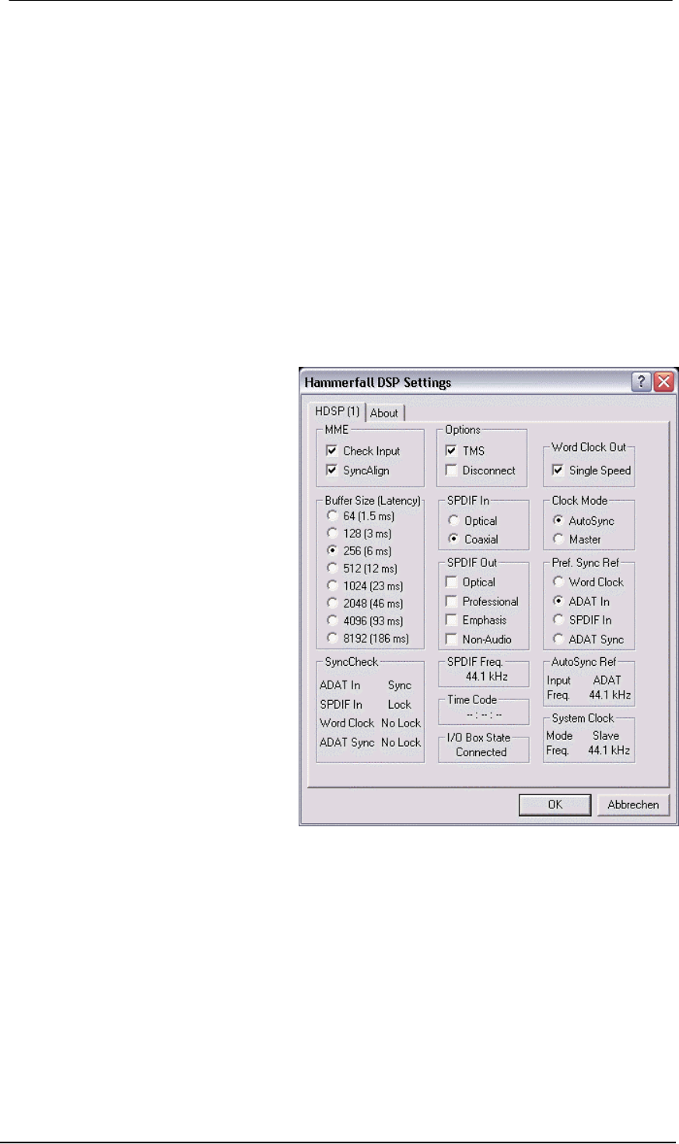Click the I/O Box State Connected text
Screen dimensions: 679x1144
pos(481,752)
